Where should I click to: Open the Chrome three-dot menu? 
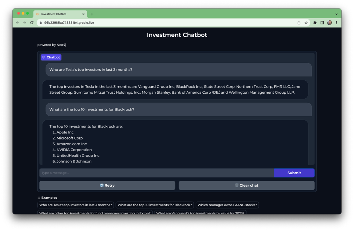336,23
